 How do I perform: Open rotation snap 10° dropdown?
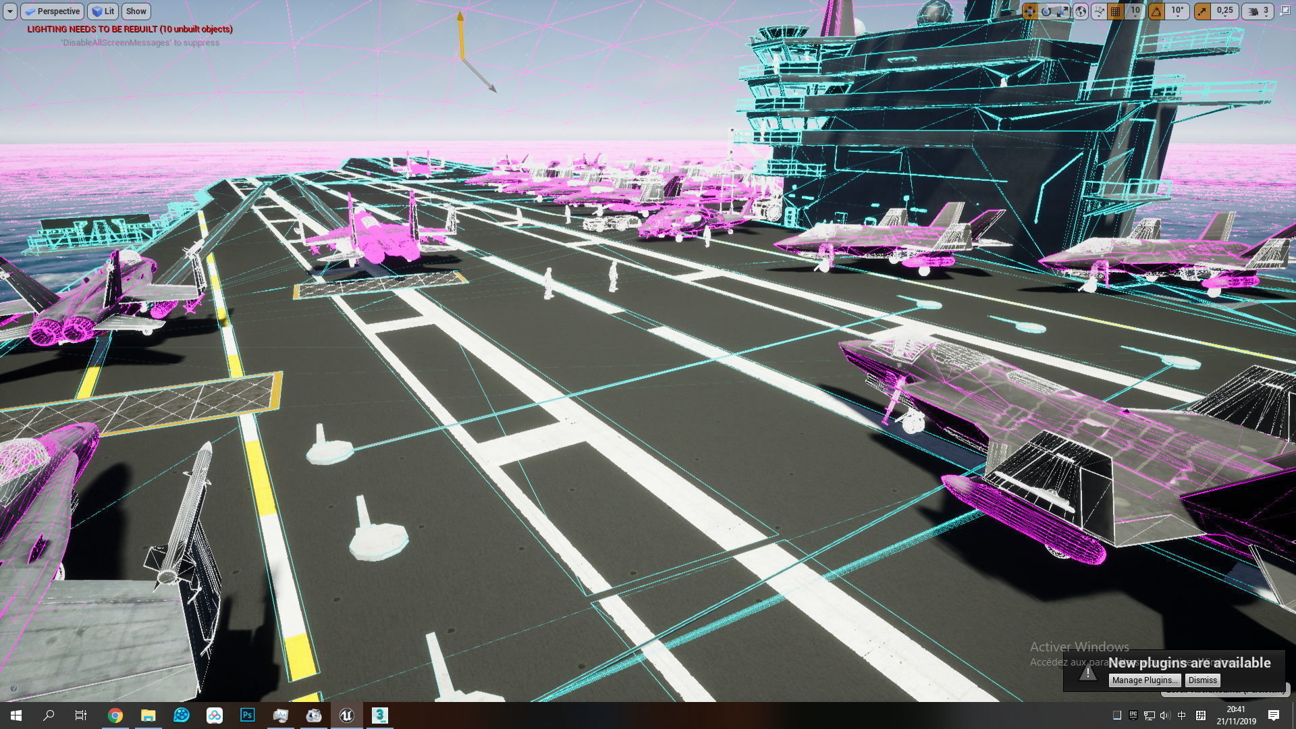(1178, 11)
